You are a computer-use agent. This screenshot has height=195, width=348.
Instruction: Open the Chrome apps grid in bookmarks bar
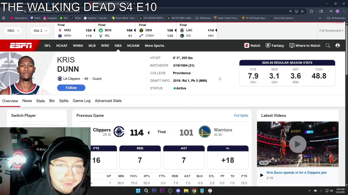click(4, 18)
